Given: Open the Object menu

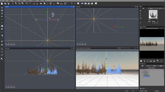Looking at the screenshot, I should 10,1.
